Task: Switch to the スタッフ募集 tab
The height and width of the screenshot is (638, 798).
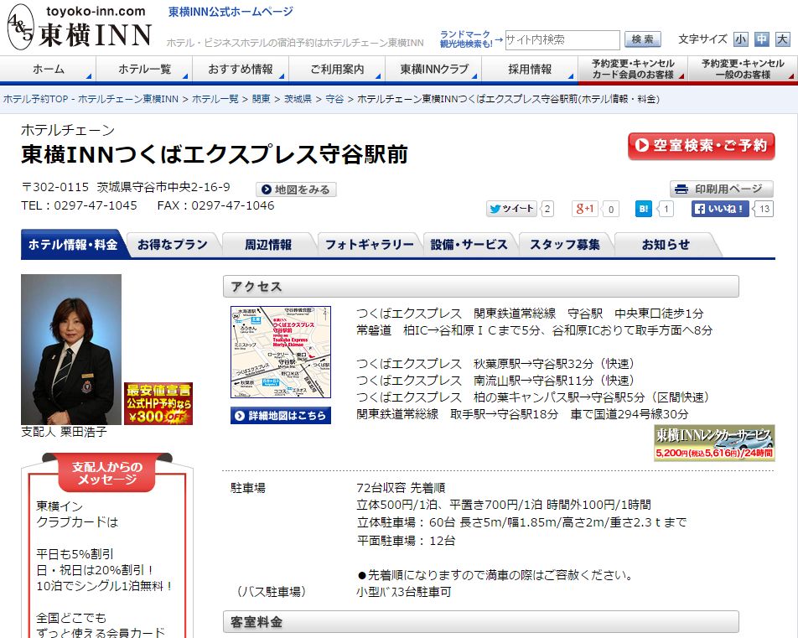Action: coord(565,245)
